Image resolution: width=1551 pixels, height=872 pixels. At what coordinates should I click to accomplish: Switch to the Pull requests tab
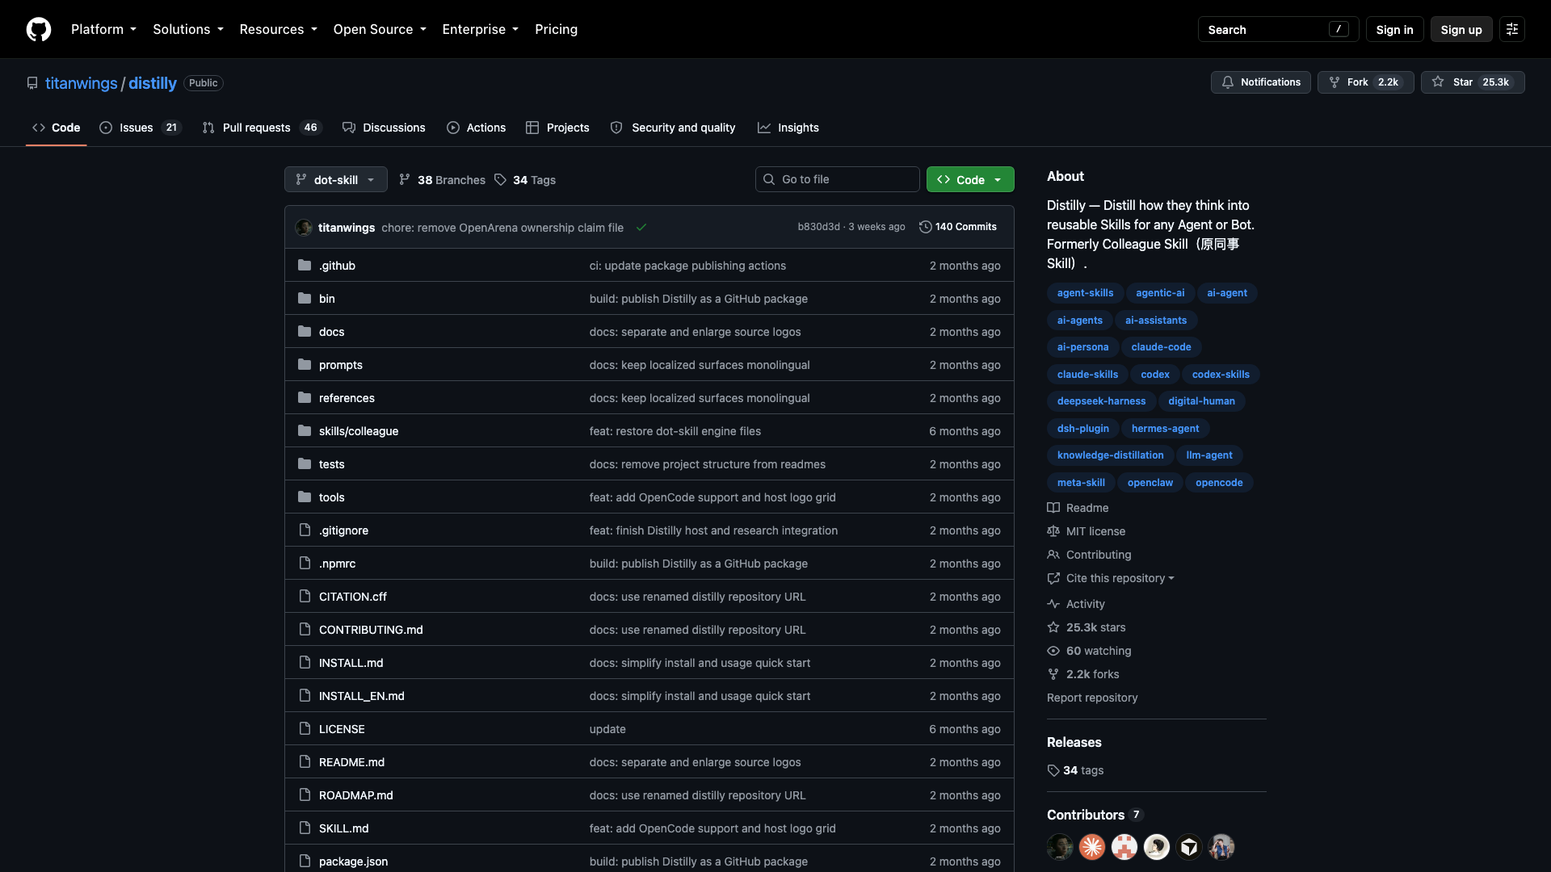pyautogui.click(x=262, y=128)
